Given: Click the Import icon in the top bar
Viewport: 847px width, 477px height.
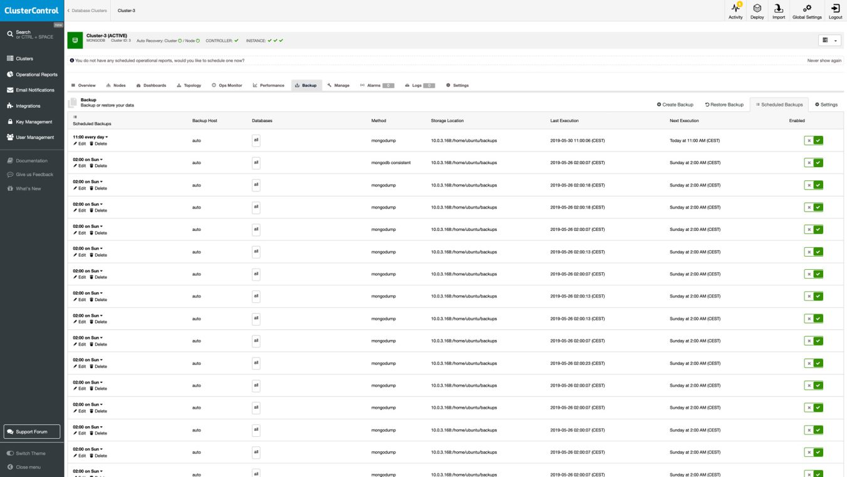Looking at the screenshot, I should pyautogui.click(x=778, y=11).
